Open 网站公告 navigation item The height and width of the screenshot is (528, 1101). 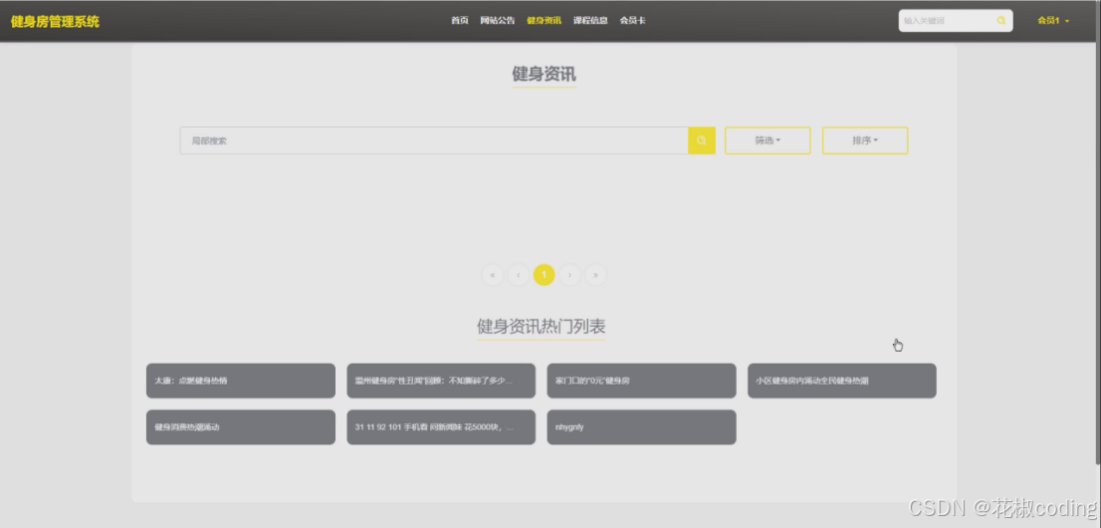pyautogui.click(x=497, y=20)
